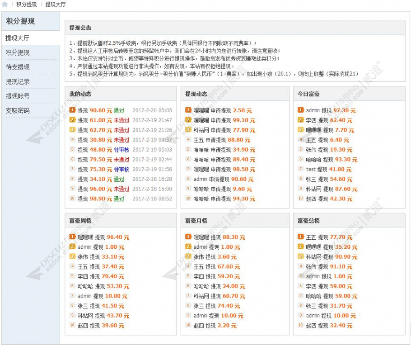Select 提现大厅 in sidebar menu
The height and width of the screenshot is (346, 411).
[x=31, y=38]
